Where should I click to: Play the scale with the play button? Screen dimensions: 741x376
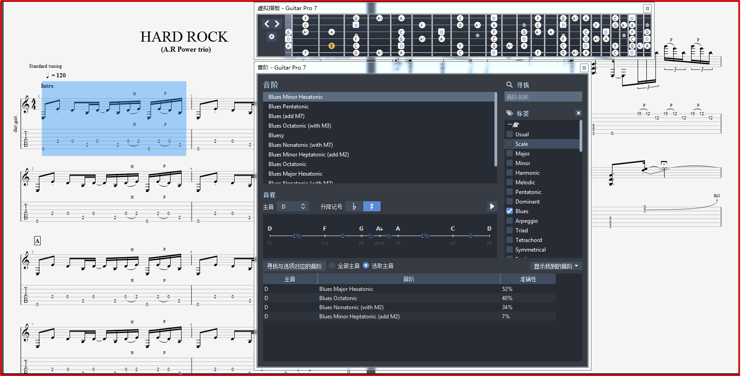click(492, 206)
